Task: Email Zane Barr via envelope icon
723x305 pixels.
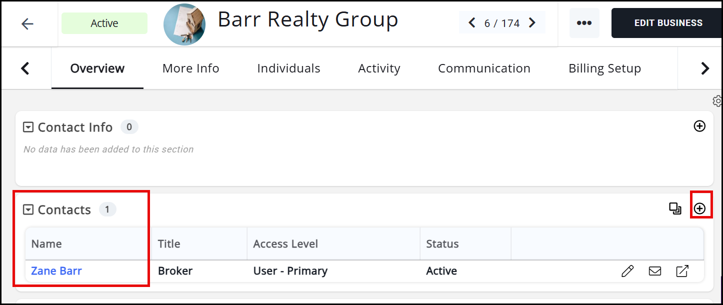Action: click(654, 271)
